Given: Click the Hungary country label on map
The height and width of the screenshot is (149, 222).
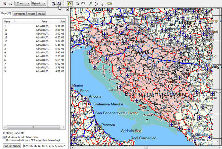Looking at the screenshot, I should (x=185, y=22).
